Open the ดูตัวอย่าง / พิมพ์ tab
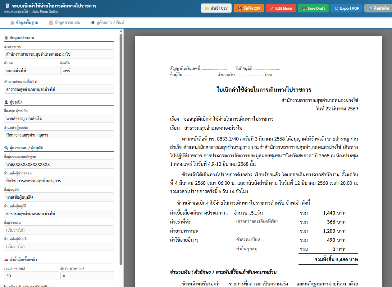 click(108, 23)
